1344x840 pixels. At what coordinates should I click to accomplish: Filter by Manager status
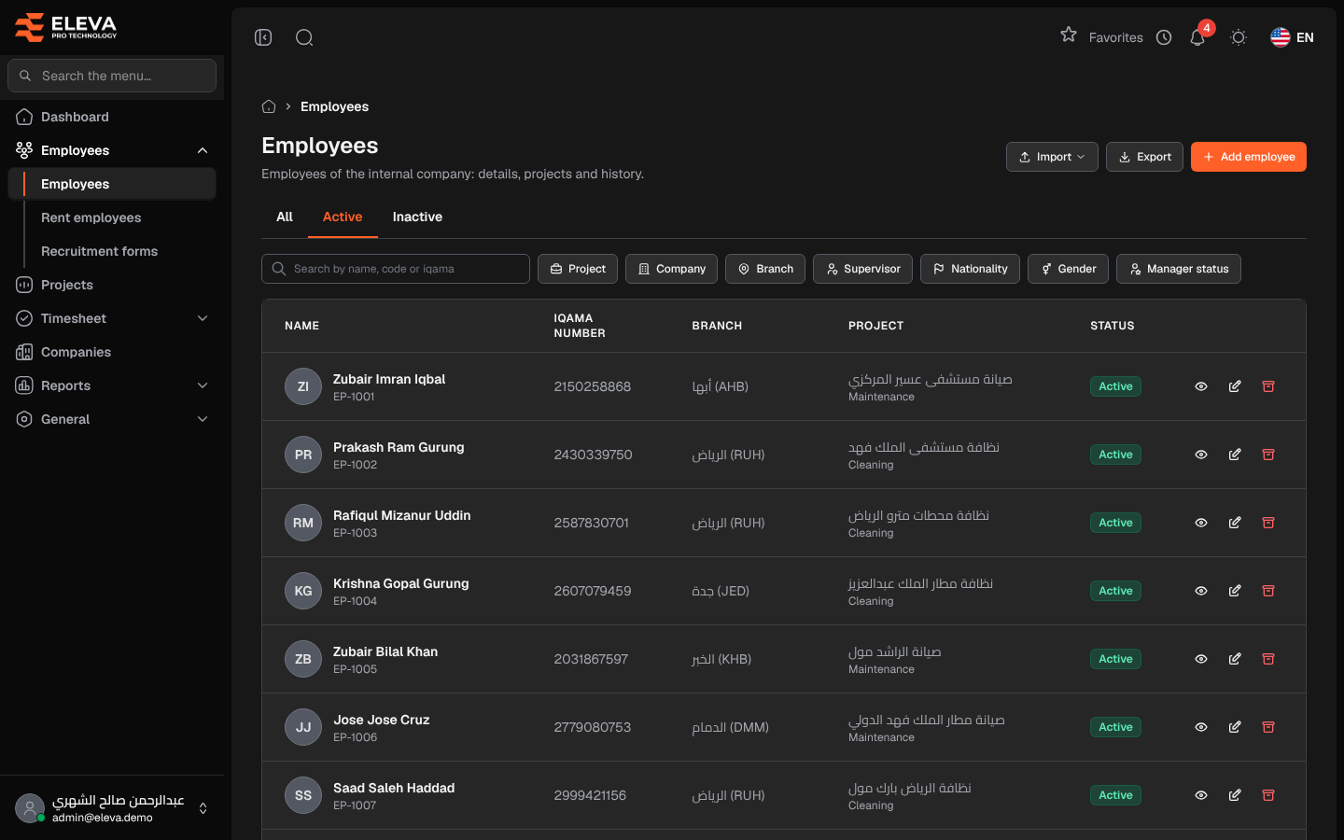point(1179,269)
